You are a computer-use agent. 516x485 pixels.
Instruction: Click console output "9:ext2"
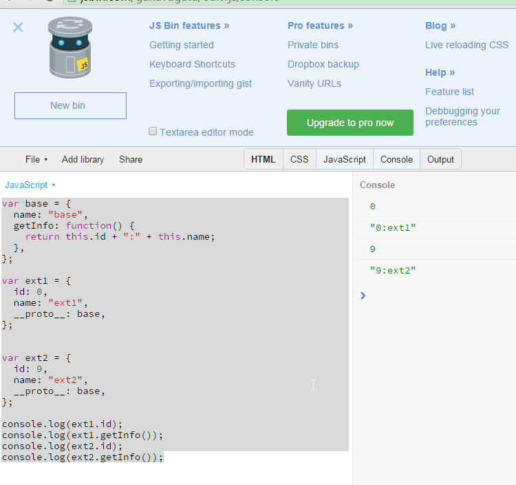click(x=393, y=271)
